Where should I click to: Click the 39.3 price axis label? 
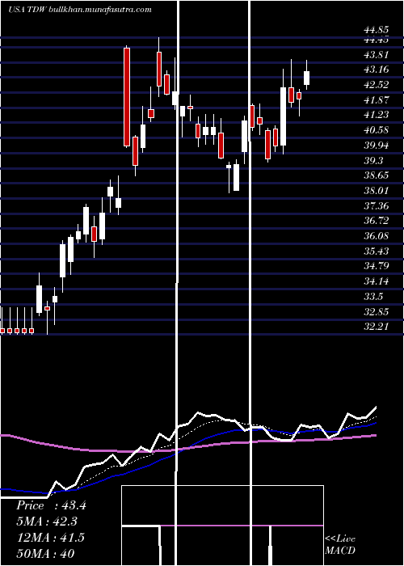click(x=373, y=160)
